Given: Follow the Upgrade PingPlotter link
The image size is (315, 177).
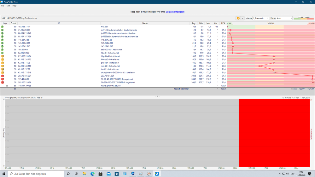Looking at the screenshot, I should coord(175,12).
